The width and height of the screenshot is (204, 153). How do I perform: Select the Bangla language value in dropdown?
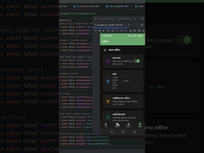[125, 81]
